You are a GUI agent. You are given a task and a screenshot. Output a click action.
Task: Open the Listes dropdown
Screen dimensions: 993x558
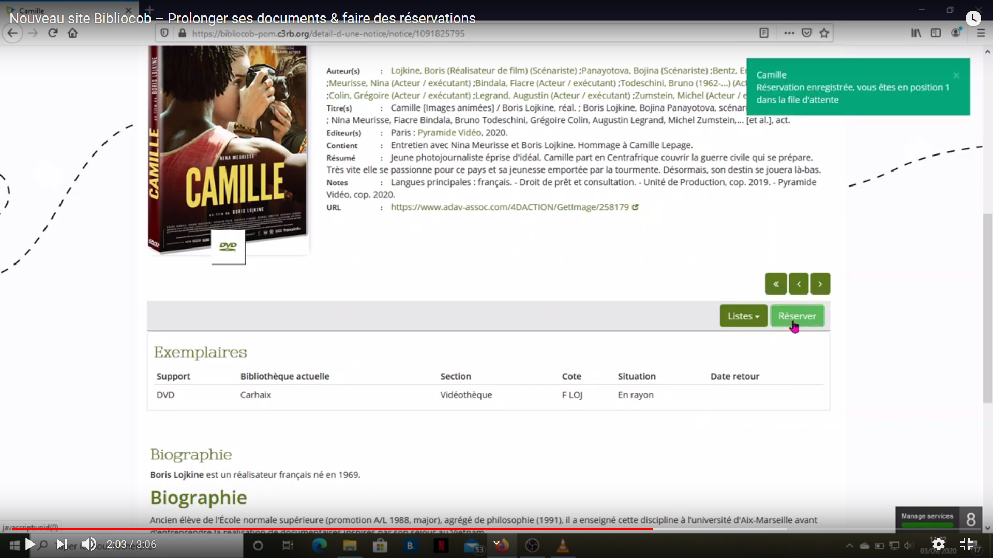pyautogui.click(x=743, y=316)
